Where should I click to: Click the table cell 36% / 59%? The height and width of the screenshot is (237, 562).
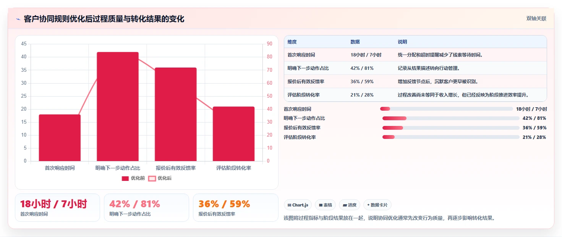pyautogui.click(x=362, y=82)
